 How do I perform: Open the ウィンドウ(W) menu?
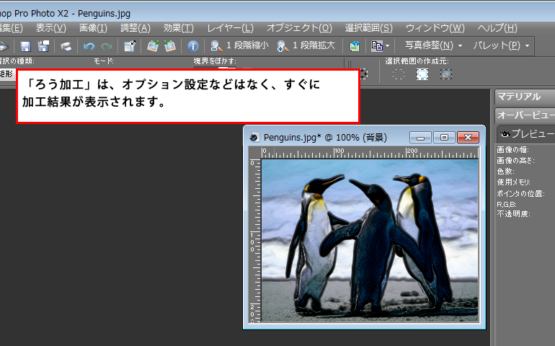click(x=435, y=28)
